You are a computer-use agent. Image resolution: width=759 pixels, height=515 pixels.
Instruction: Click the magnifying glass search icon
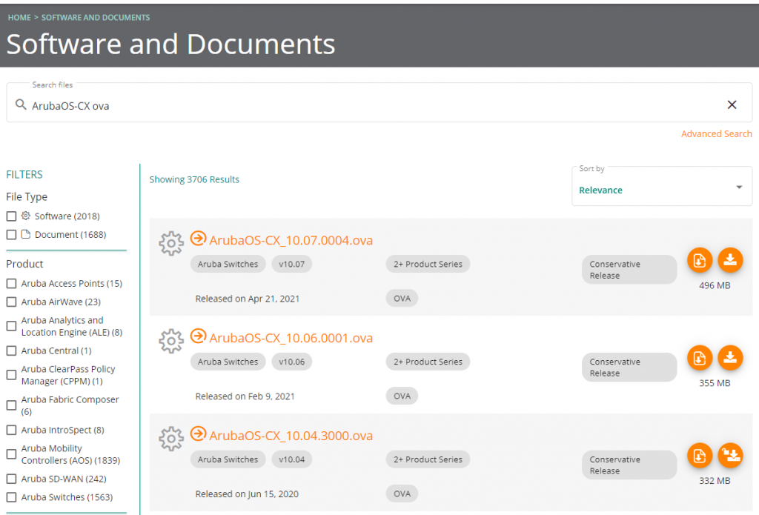point(21,105)
